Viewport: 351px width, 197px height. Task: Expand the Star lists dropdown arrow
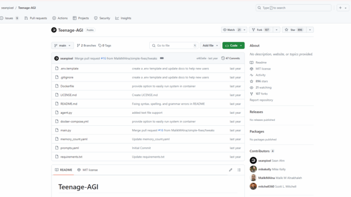(x=310, y=30)
